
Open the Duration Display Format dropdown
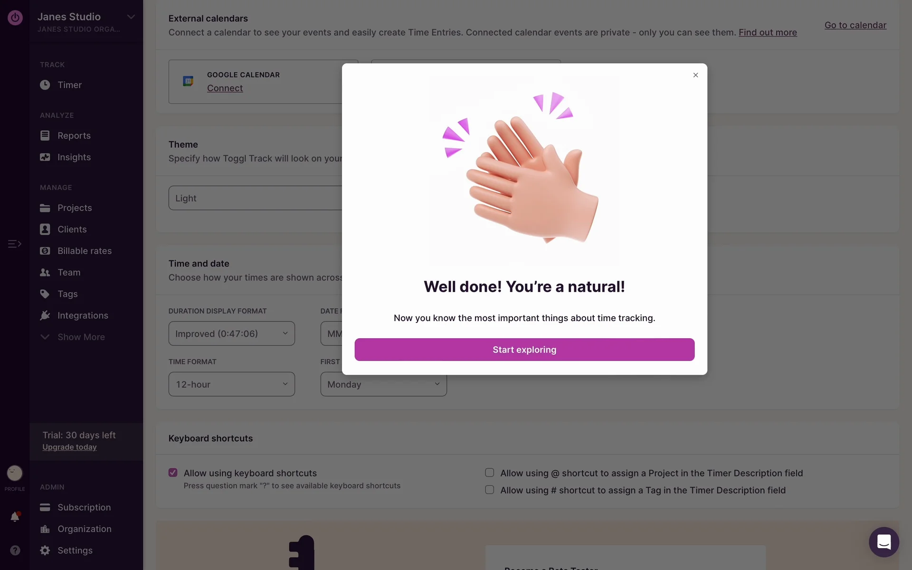click(x=231, y=334)
